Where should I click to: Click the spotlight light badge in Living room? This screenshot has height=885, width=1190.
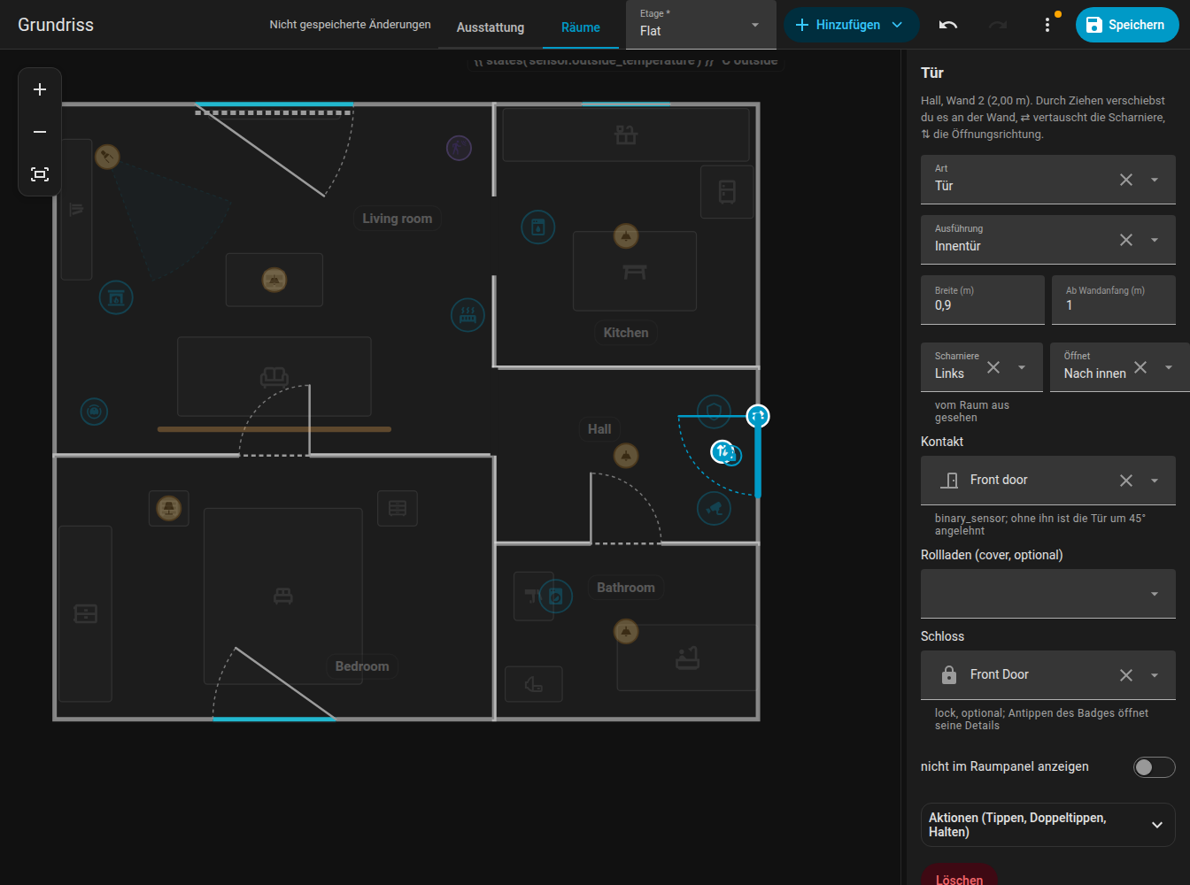pyautogui.click(x=107, y=157)
